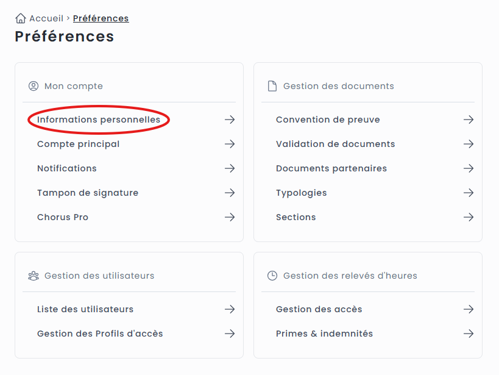This screenshot has width=499, height=375.
Task: Open the Chorus Pro settings
Action: tap(63, 217)
